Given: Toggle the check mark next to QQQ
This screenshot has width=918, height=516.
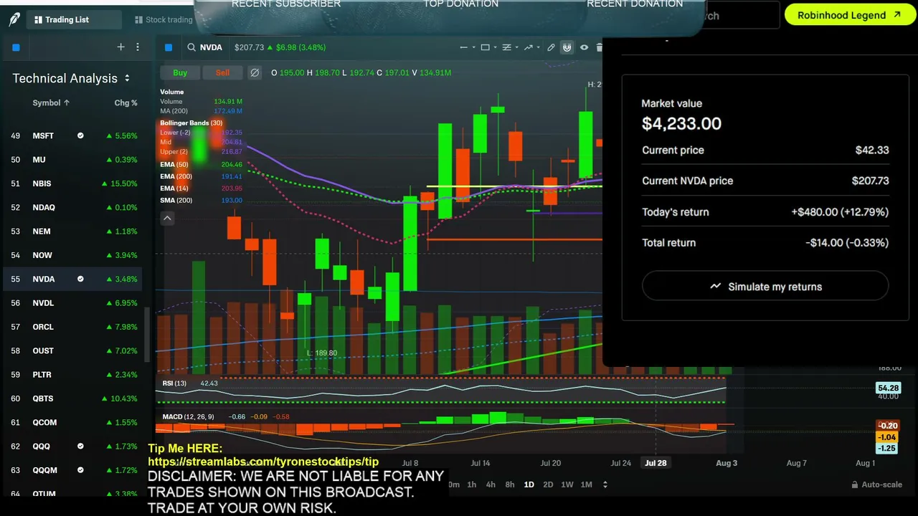Looking at the screenshot, I should click(80, 446).
